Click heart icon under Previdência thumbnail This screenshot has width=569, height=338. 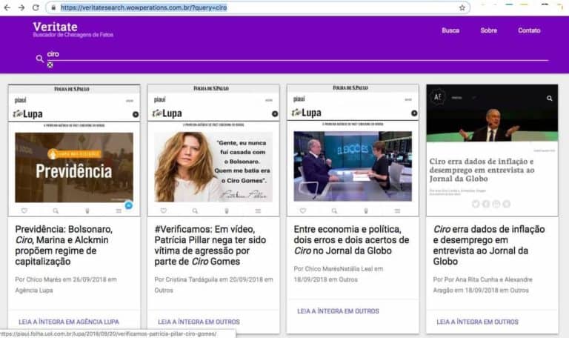(x=24, y=211)
